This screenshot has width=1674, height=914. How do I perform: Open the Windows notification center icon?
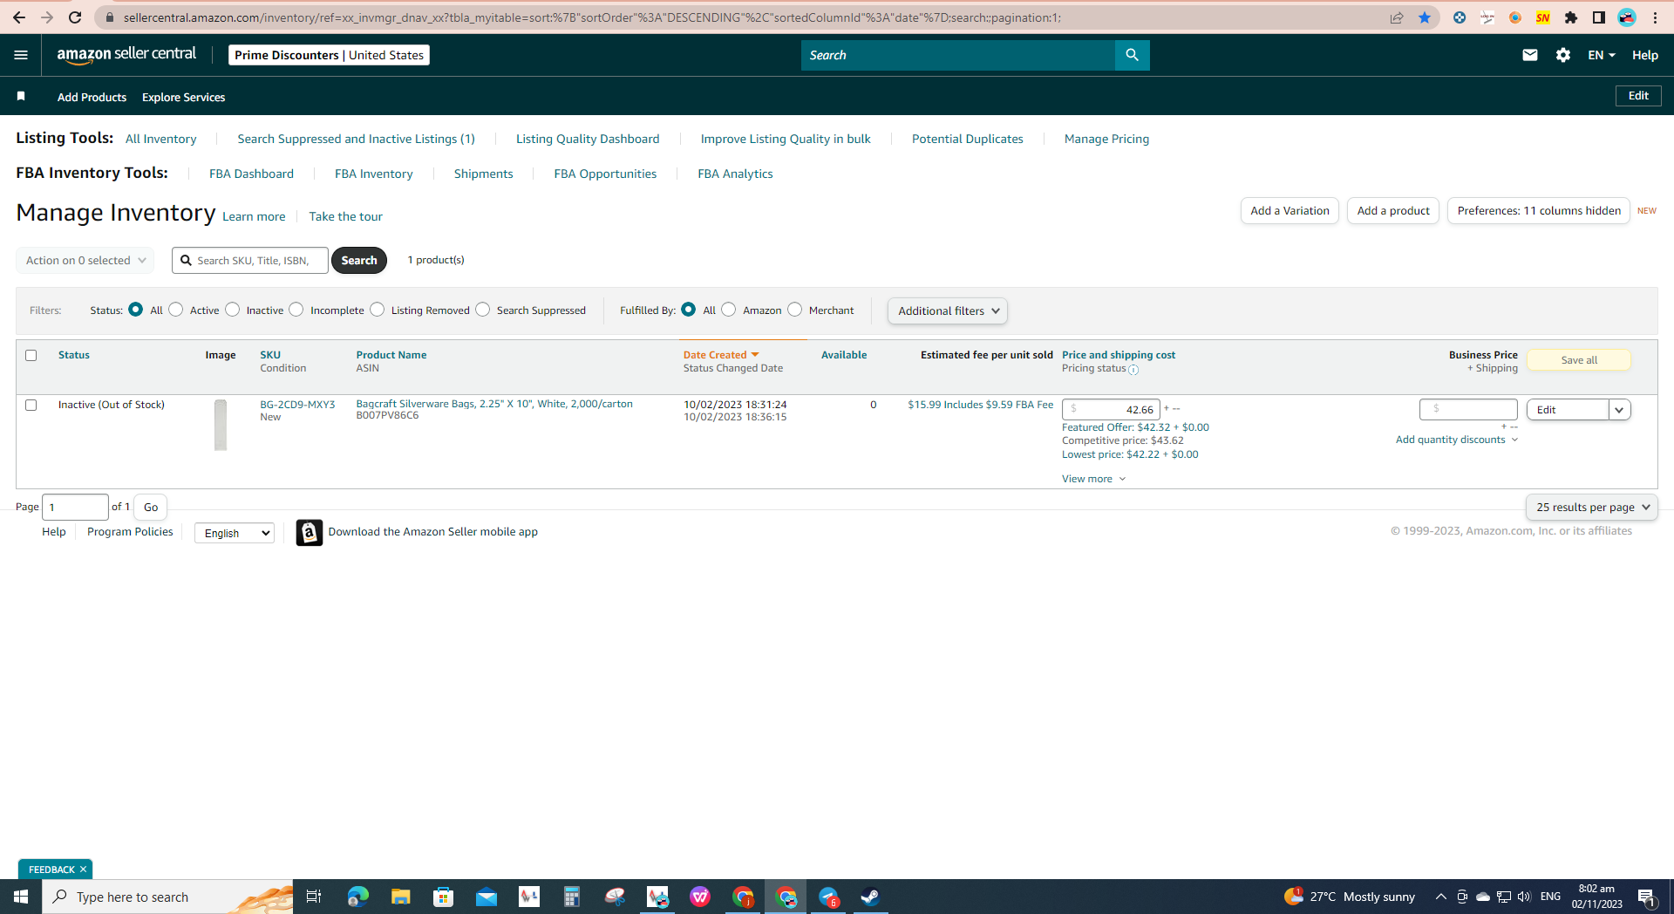[x=1646, y=897]
